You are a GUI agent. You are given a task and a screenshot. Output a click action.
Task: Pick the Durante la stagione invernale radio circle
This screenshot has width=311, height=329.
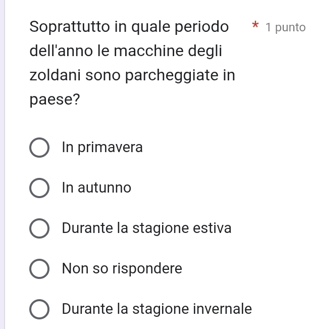coord(40,309)
